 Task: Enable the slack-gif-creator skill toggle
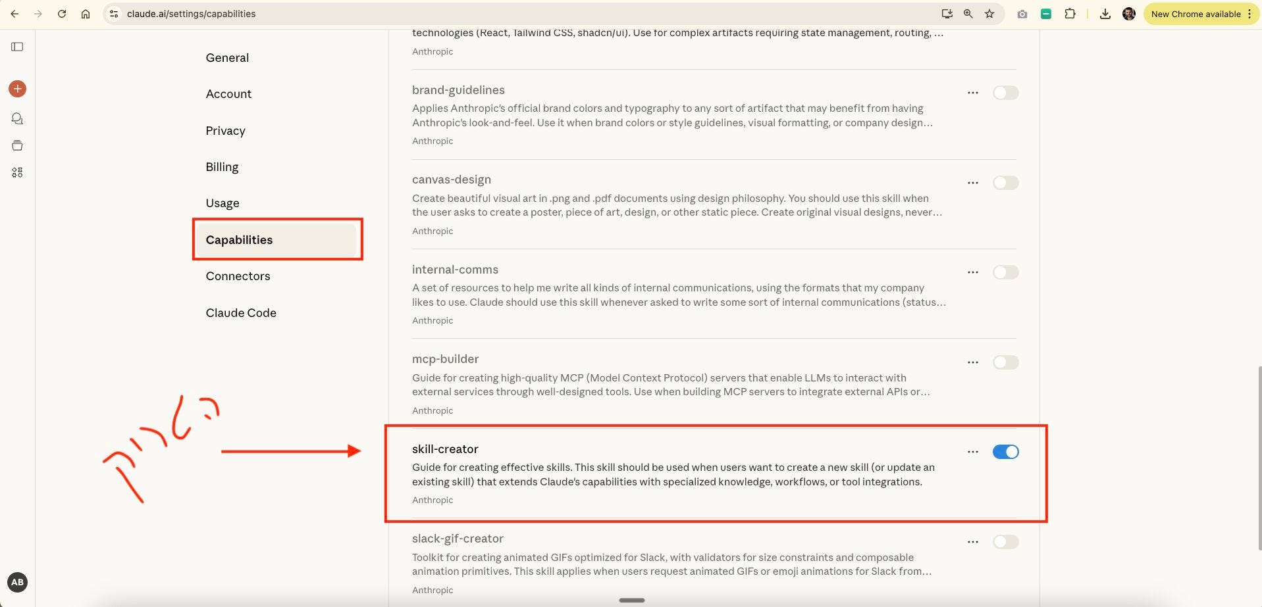1005,542
